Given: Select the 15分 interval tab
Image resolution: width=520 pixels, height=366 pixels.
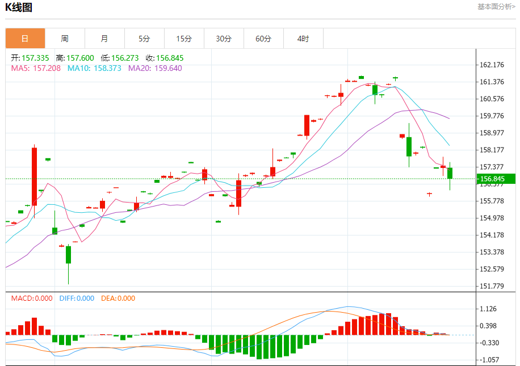Looking at the screenshot, I should tap(184, 39).
